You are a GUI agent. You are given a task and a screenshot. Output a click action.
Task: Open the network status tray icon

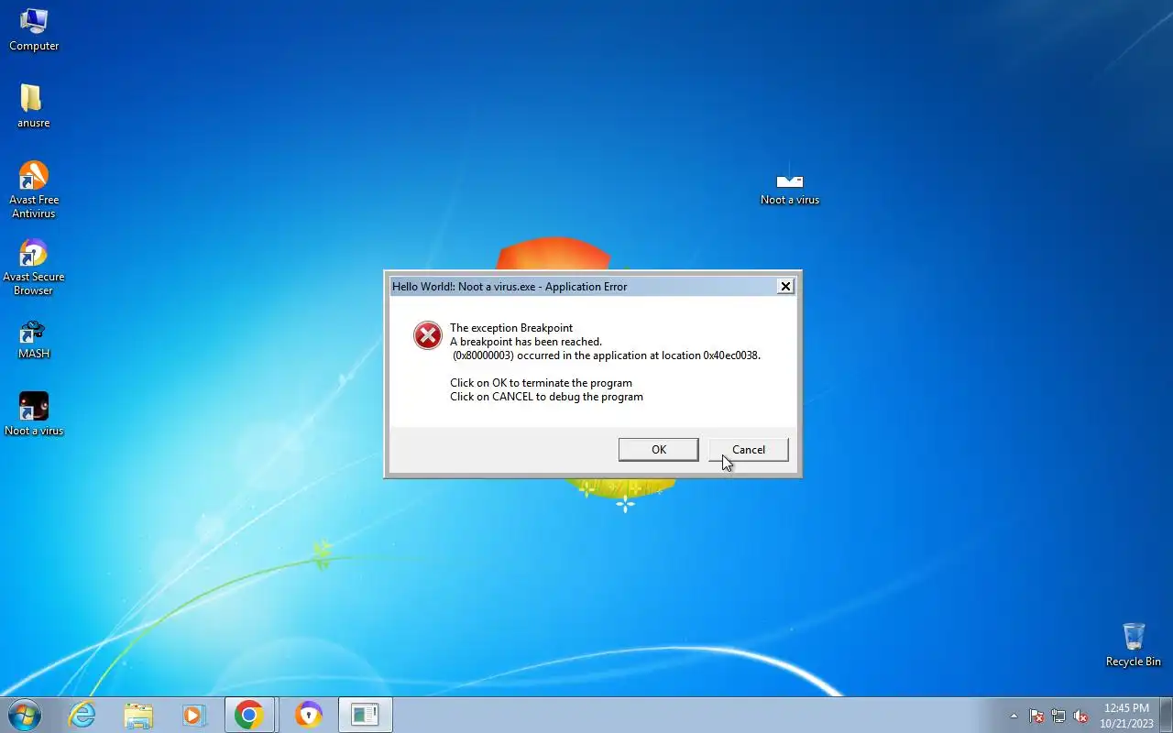[x=1058, y=716]
